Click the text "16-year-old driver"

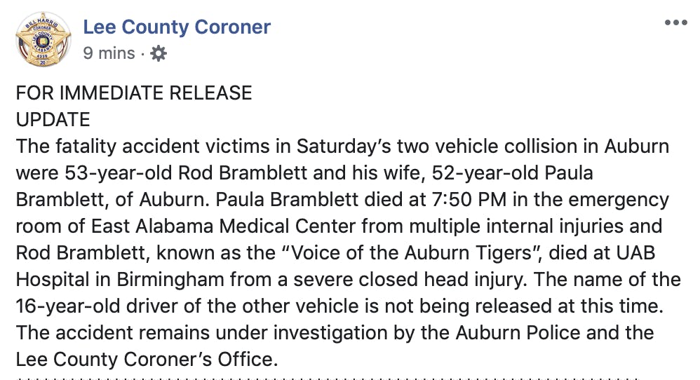coord(98,306)
